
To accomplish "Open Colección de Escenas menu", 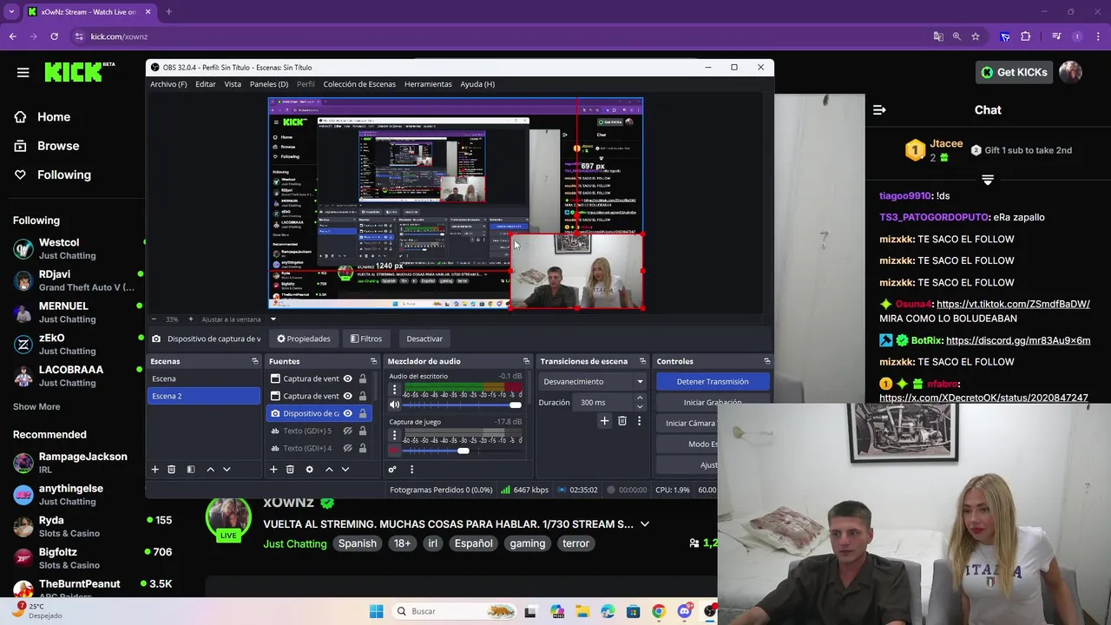I will [359, 84].
